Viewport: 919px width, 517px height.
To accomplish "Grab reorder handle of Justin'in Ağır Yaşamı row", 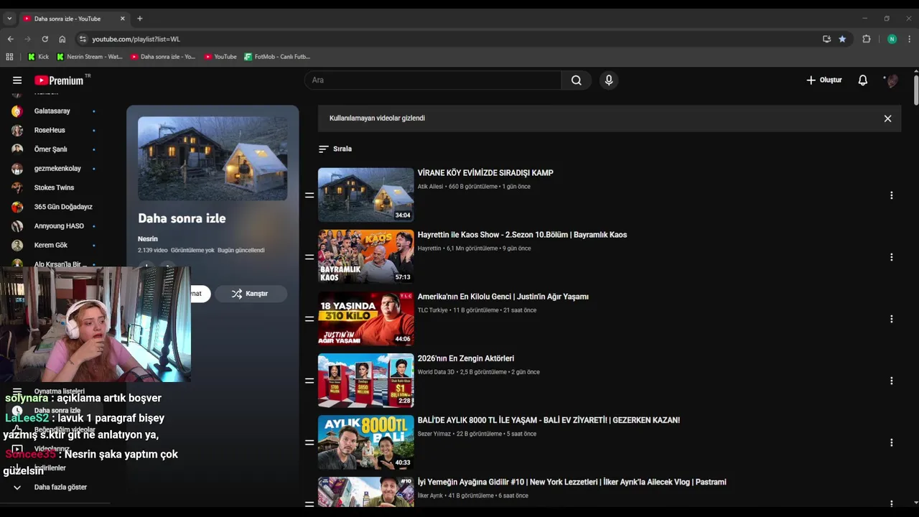I will pyautogui.click(x=309, y=319).
